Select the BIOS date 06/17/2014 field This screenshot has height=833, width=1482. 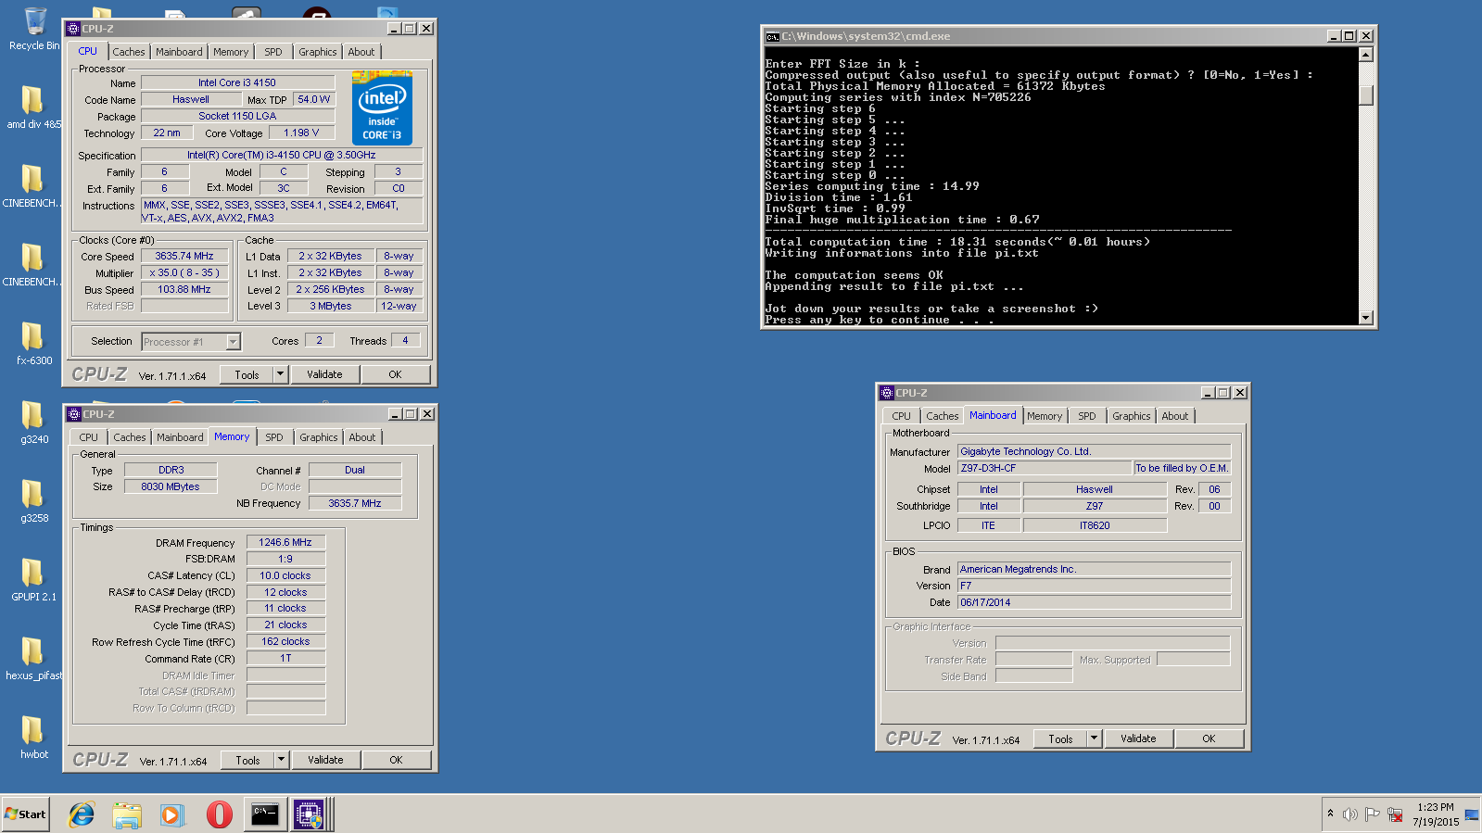[1095, 602]
